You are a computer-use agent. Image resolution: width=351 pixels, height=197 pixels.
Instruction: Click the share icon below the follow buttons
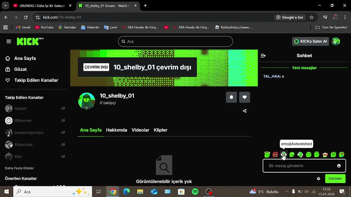(x=245, y=111)
